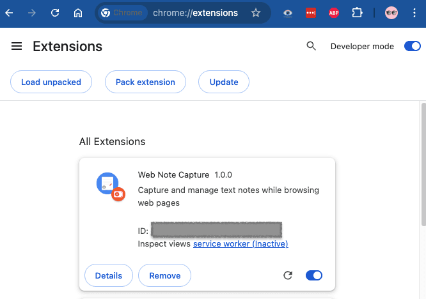Click the browser forward arrow

coord(32,13)
